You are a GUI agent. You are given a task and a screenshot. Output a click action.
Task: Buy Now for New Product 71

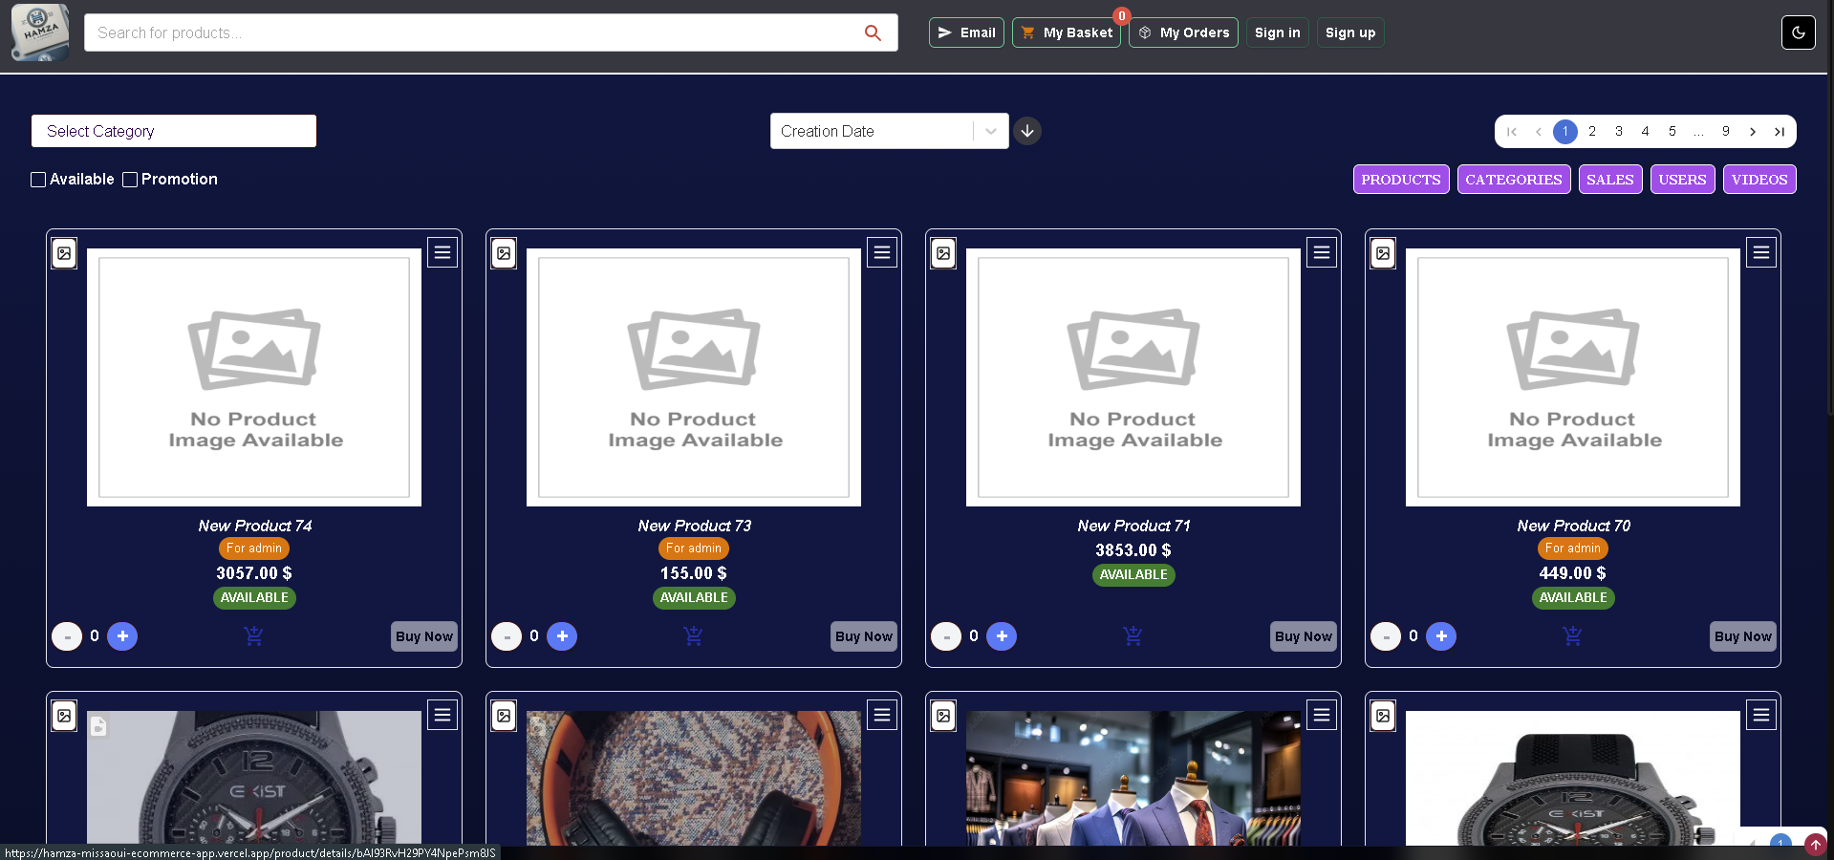(x=1304, y=636)
